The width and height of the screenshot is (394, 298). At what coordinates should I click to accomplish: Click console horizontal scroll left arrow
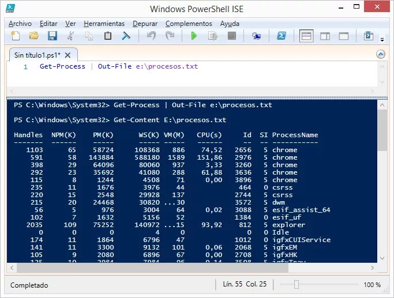(x=12, y=267)
